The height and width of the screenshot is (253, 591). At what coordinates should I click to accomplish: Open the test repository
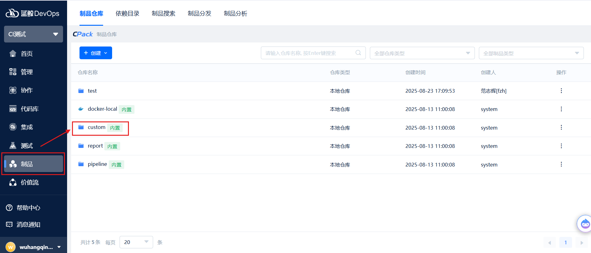tap(92, 91)
